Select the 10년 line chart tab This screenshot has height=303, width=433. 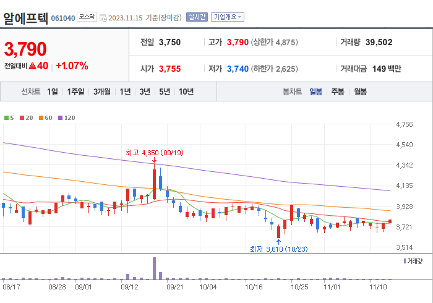click(186, 92)
